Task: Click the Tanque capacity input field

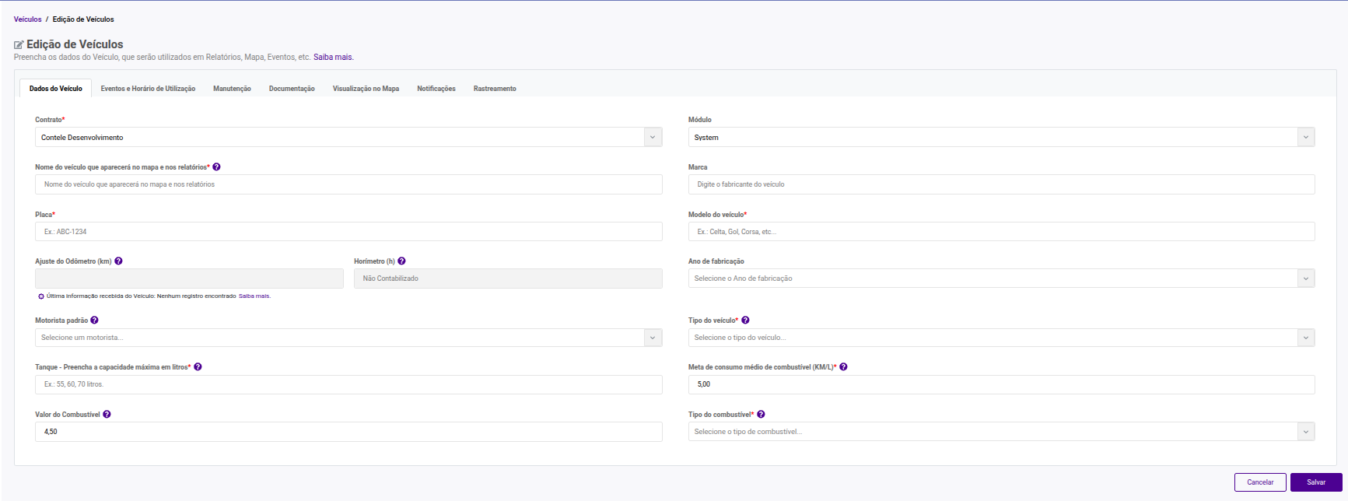Action: coord(348,384)
